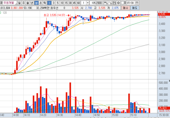This screenshot has width=170, height=118.
Task: Select the 틱 (tick) chart period
Action: click(45, 3)
